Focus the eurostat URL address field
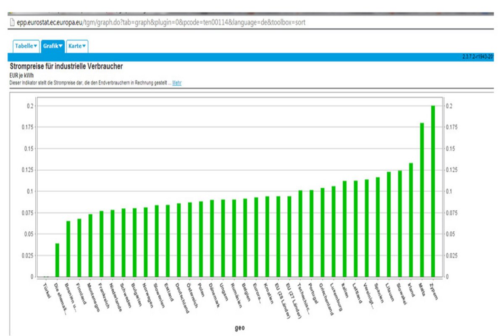The height and width of the screenshot is (336, 504). pos(160,22)
